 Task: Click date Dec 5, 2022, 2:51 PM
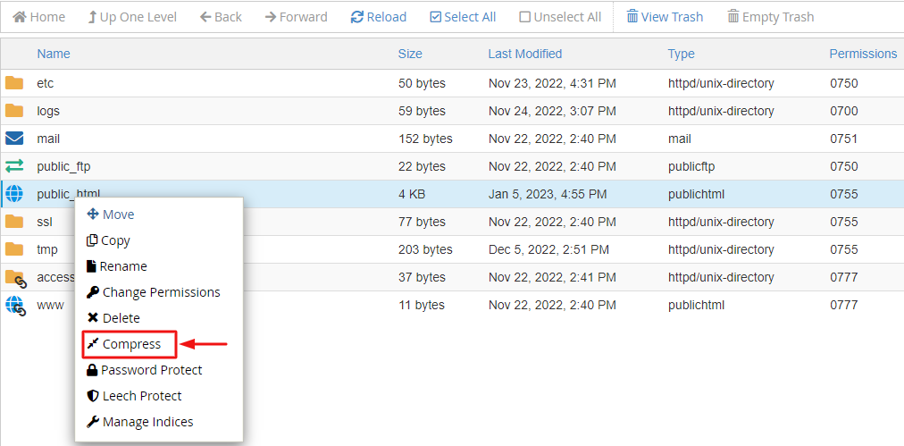(548, 249)
